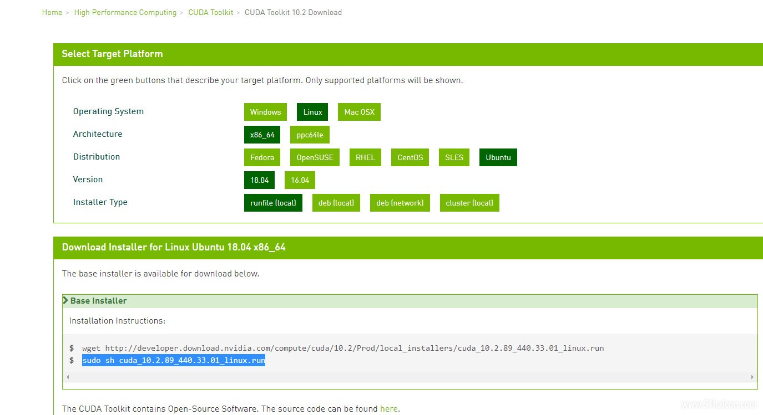Choose runfile (local) installer type
This screenshot has width=763, height=415.
pos(273,203)
